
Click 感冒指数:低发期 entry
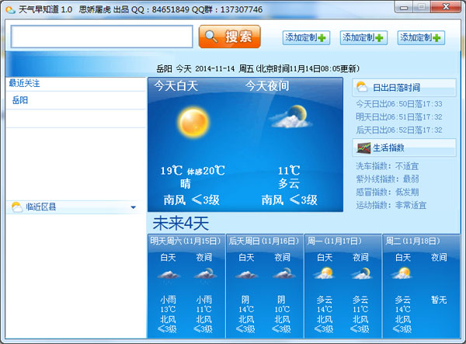[x=388, y=193]
